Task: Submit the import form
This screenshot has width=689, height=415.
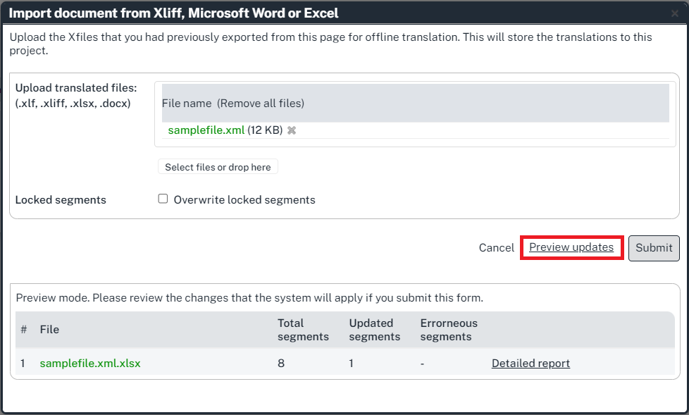Action: coord(654,248)
